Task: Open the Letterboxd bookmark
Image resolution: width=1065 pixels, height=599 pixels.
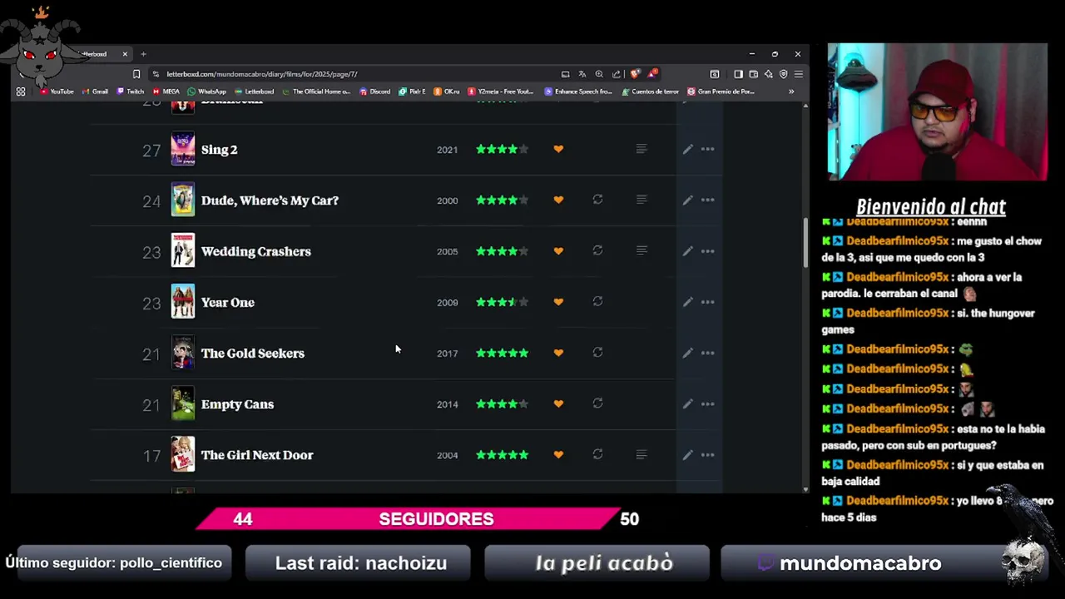Action: (254, 92)
